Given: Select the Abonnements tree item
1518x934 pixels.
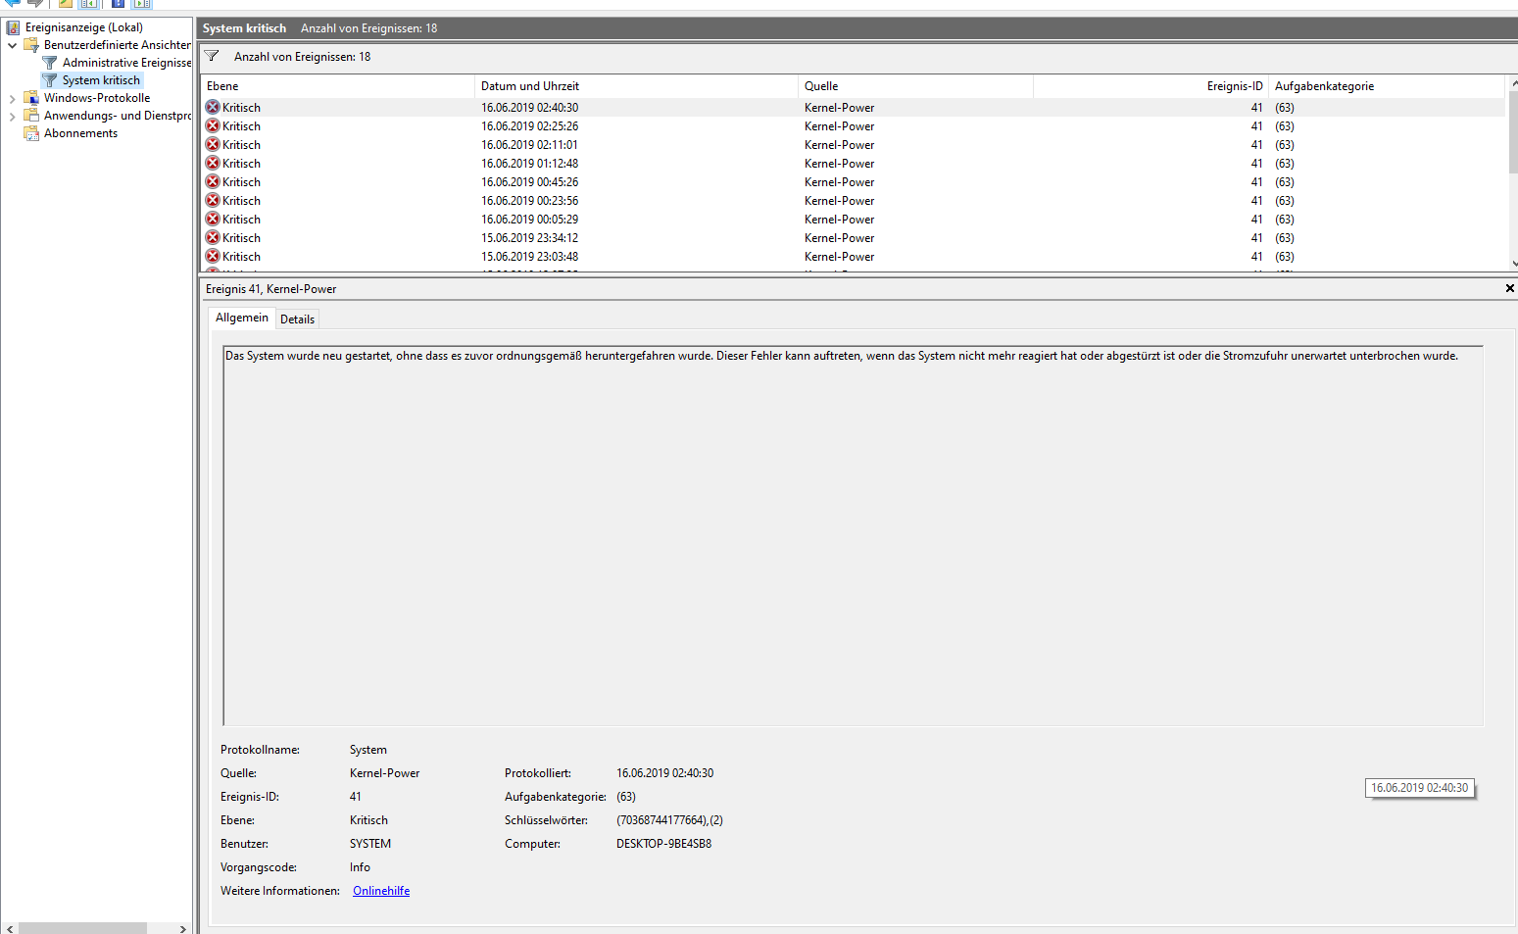Looking at the screenshot, I should (80, 133).
